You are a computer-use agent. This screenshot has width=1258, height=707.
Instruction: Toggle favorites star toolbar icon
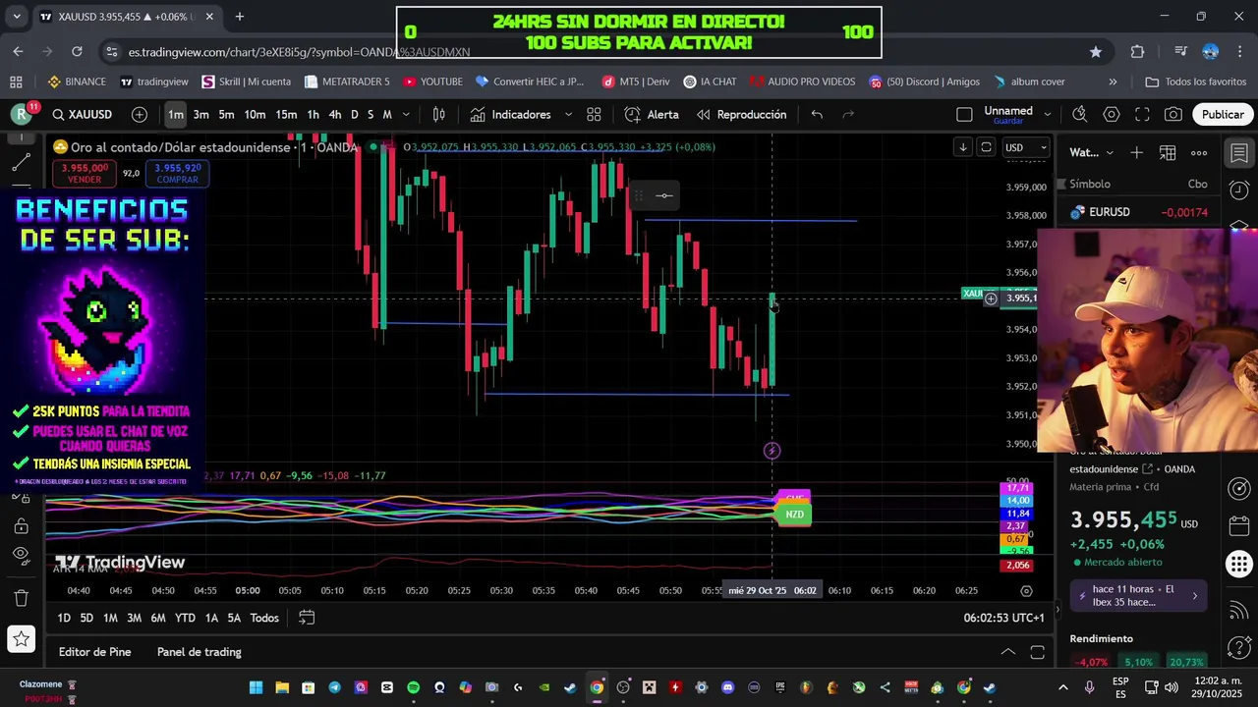coord(21,640)
